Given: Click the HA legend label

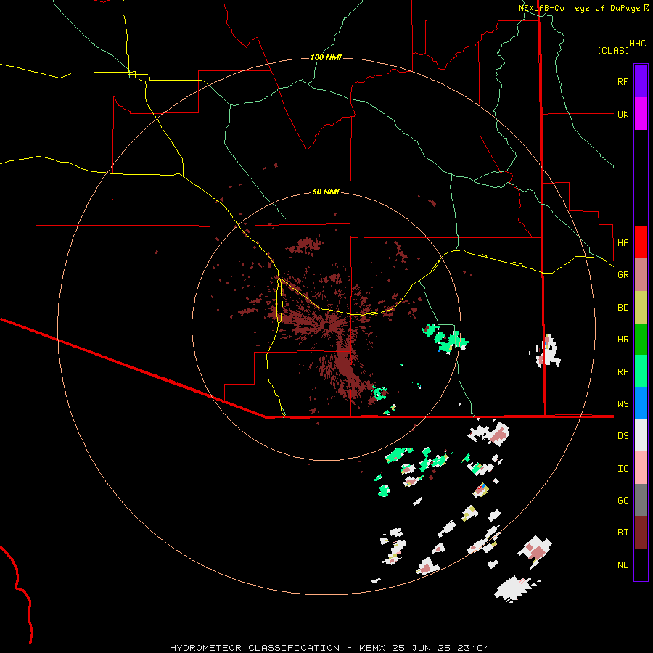Looking at the screenshot, I should pyautogui.click(x=623, y=242).
